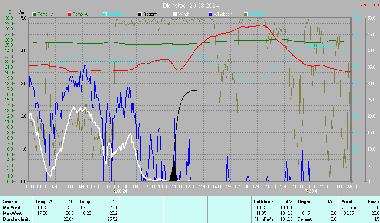Click the chart title Dienstag, 20.08.2024
This screenshot has width=380, height=223.
click(190, 6)
